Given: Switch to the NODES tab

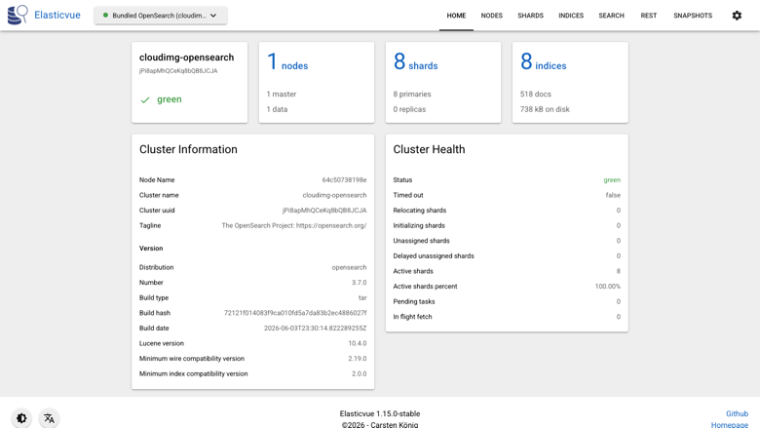Looking at the screenshot, I should (x=491, y=16).
